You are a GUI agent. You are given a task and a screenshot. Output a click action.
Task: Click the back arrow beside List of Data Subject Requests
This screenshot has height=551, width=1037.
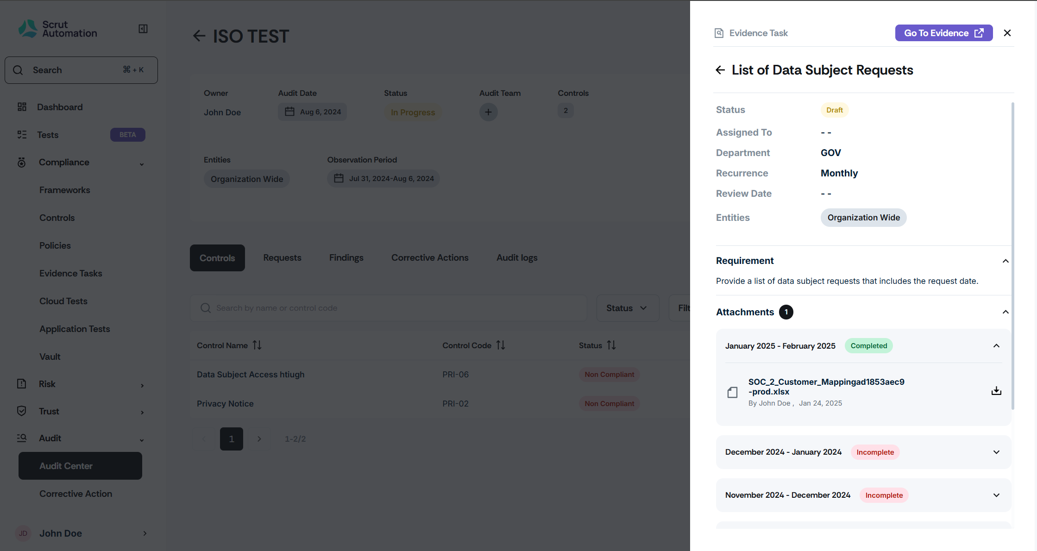[720, 70]
